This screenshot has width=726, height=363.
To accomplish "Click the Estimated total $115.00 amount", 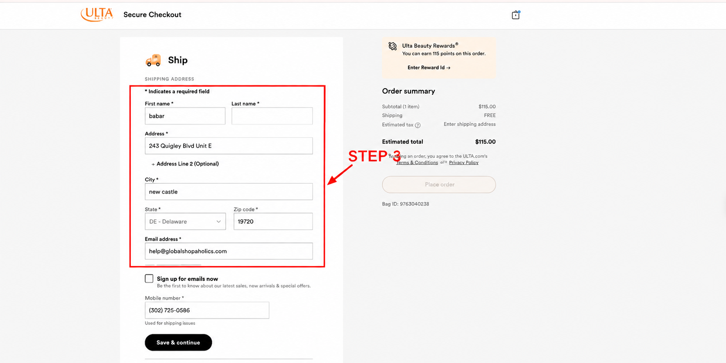I will click(486, 142).
